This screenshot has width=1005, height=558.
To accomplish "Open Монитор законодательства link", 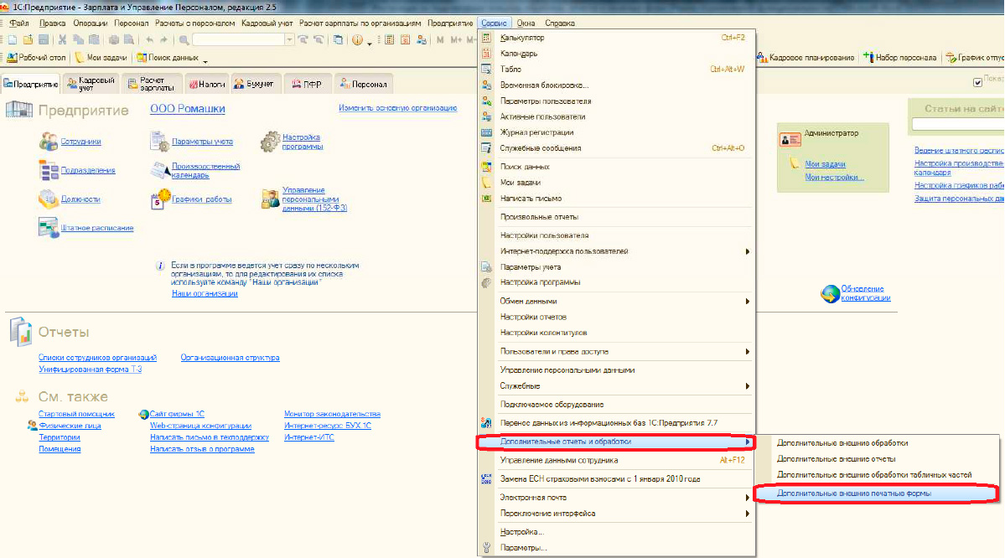I will pos(332,414).
